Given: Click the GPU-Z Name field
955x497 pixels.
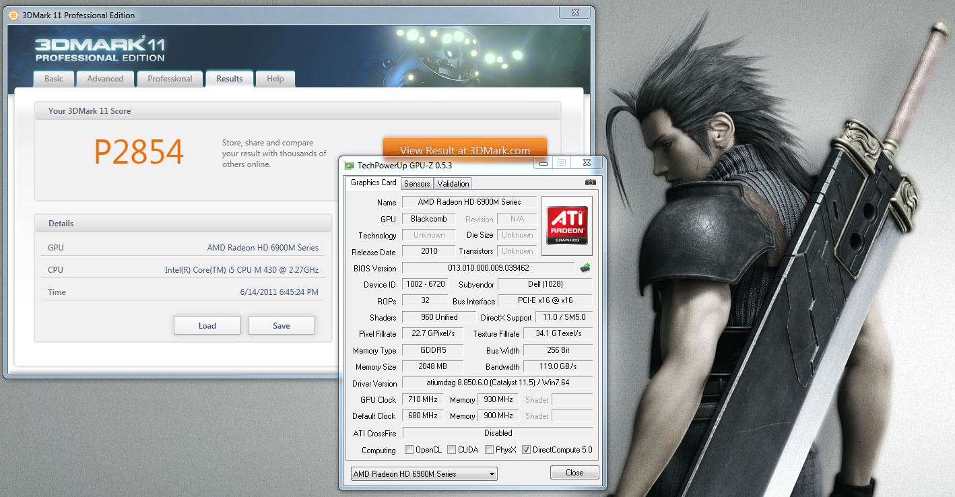Looking at the screenshot, I should (469, 202).
